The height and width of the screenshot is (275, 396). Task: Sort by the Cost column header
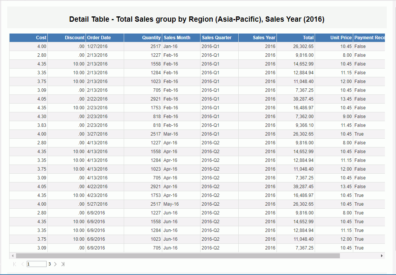pos(41,38)
